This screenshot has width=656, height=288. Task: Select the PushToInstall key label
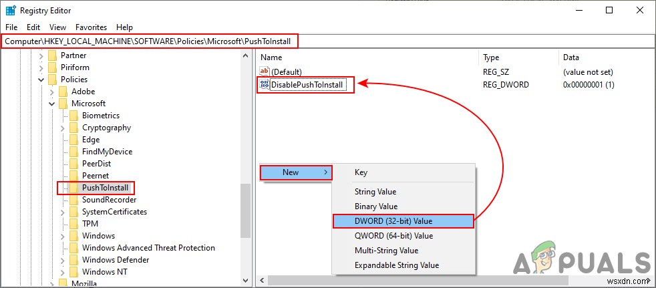[106, 188]
